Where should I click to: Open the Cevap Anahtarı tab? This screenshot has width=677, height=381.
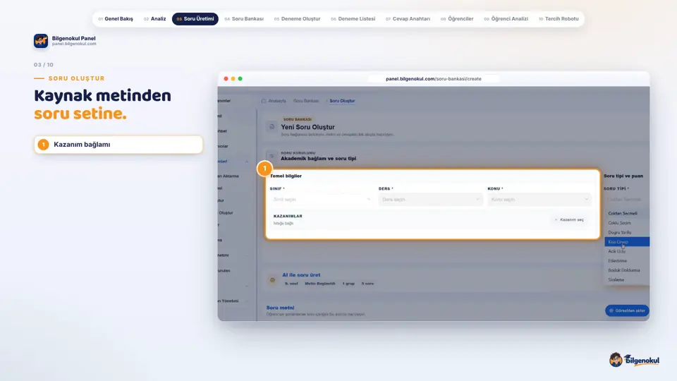(x=408, y=19)
